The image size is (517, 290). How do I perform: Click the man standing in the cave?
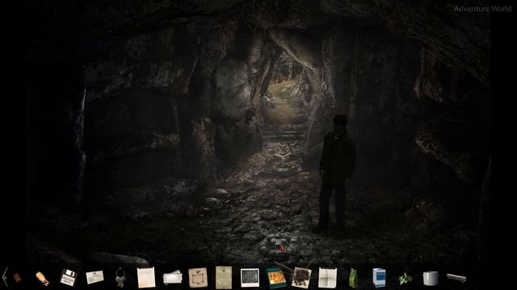click(x=336, y=172)
